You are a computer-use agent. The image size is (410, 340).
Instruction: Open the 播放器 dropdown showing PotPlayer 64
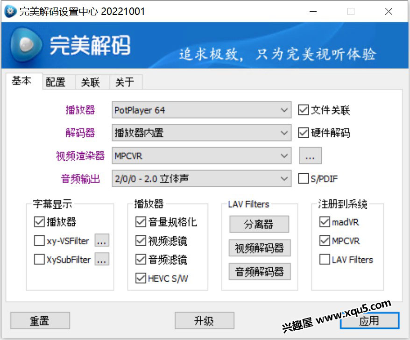[x=201, y=110]
